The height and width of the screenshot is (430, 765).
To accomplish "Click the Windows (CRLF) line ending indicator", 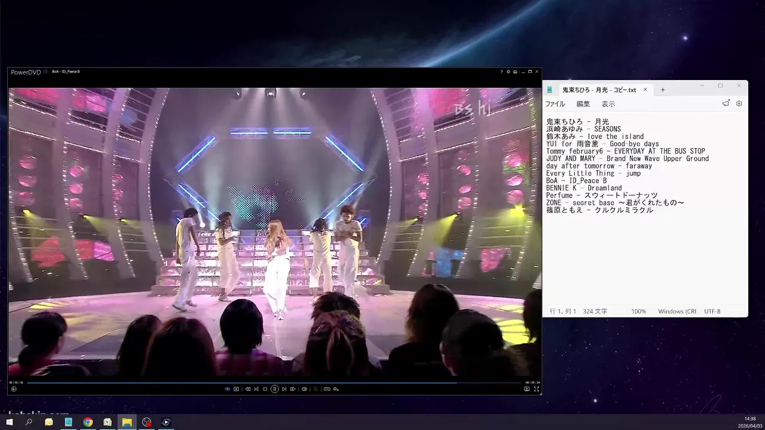I will tap(677, 312).
